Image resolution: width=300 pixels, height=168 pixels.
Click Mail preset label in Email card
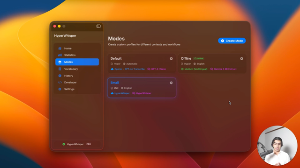[114, 88]
